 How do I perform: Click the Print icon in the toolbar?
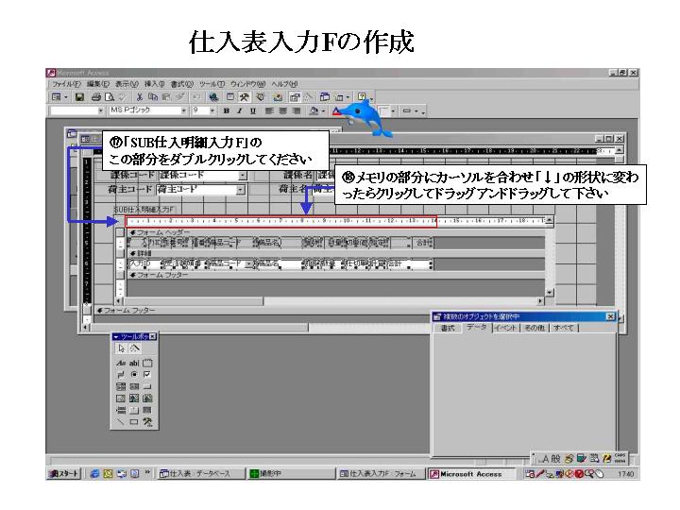95,96
